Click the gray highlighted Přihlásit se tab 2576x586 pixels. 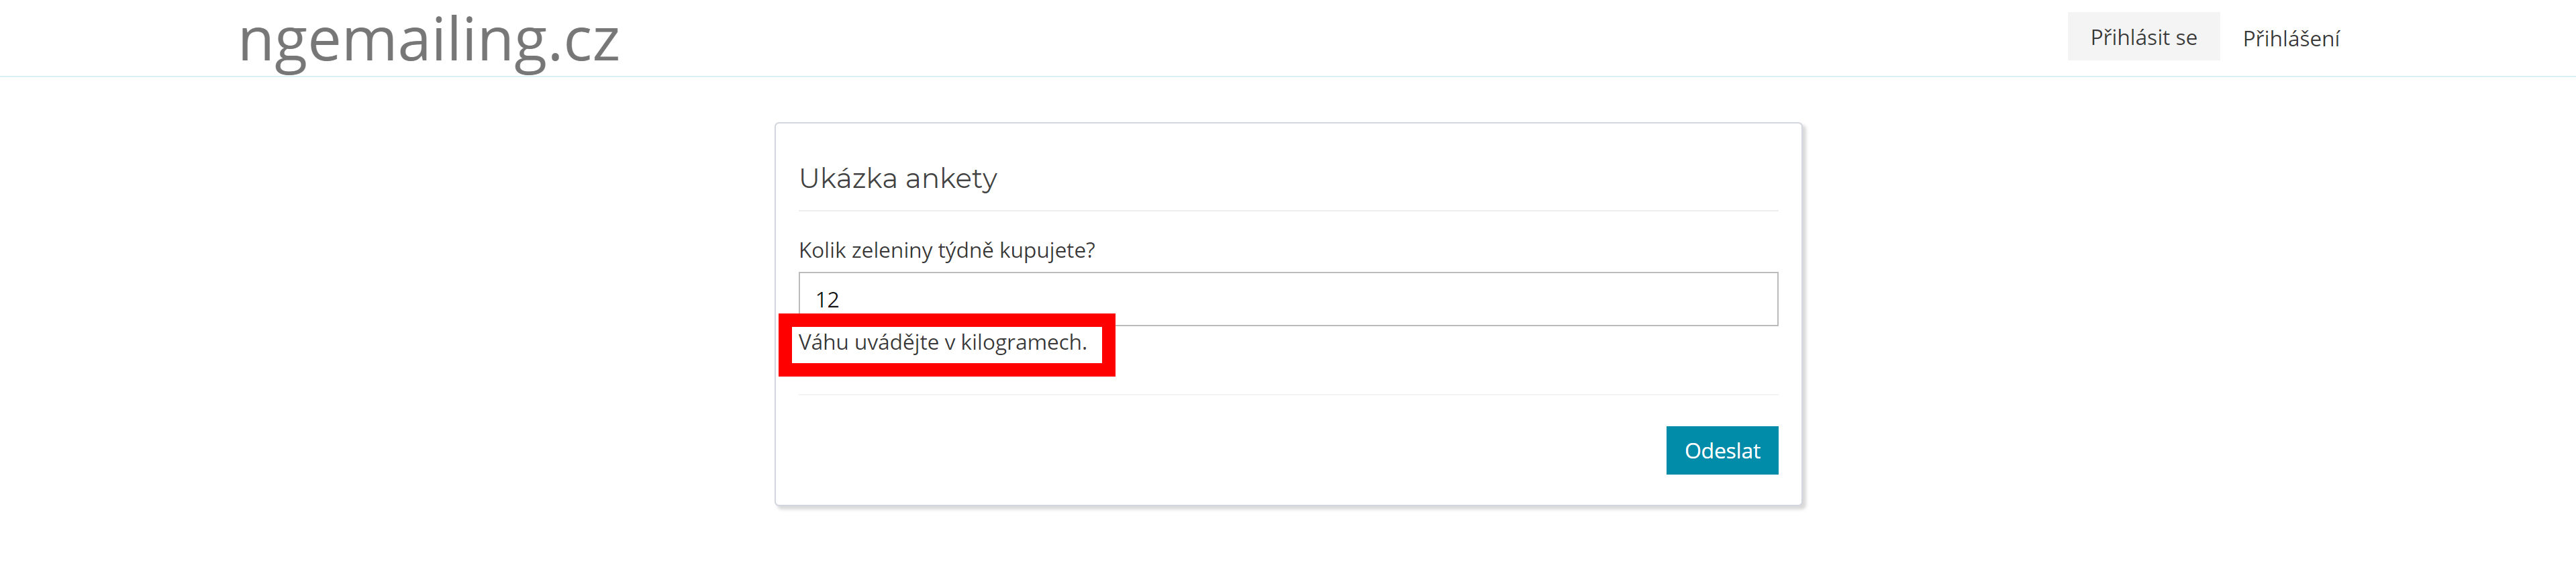[x=2143, y=37]
